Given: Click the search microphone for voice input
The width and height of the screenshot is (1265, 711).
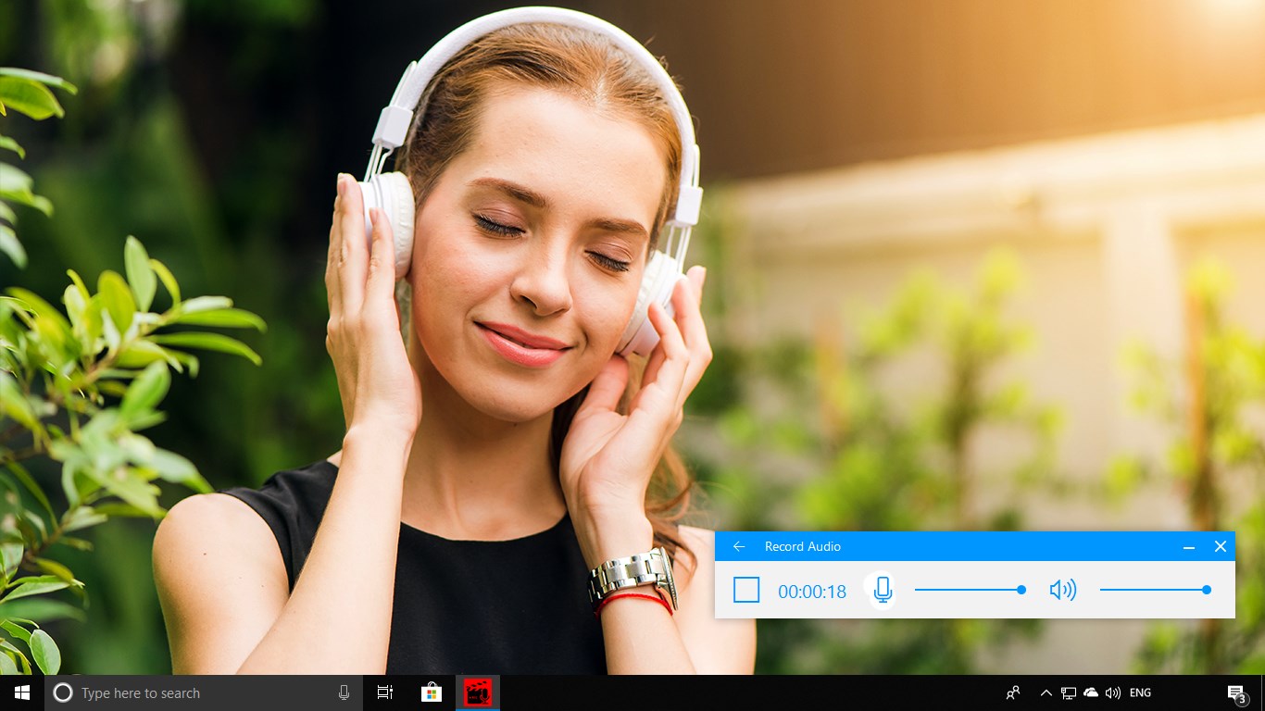Looking at the screenshot, I should [x=344, y=692].
